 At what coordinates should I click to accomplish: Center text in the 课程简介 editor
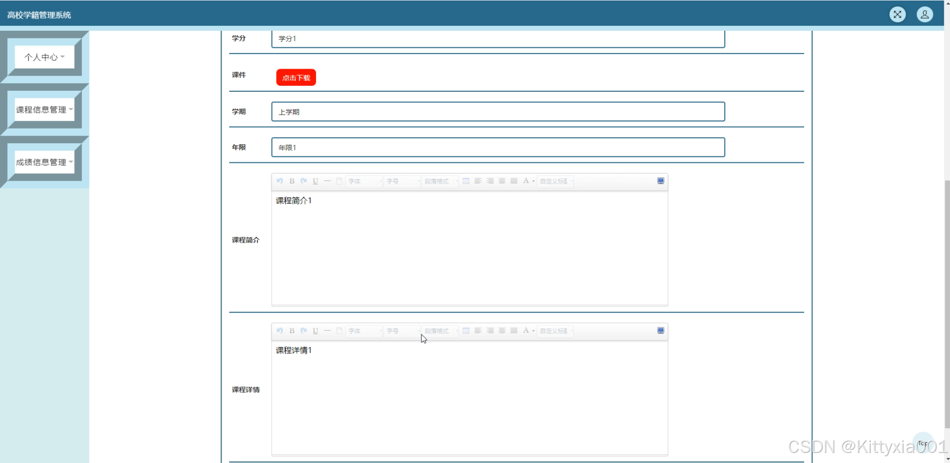click(502, 181)
